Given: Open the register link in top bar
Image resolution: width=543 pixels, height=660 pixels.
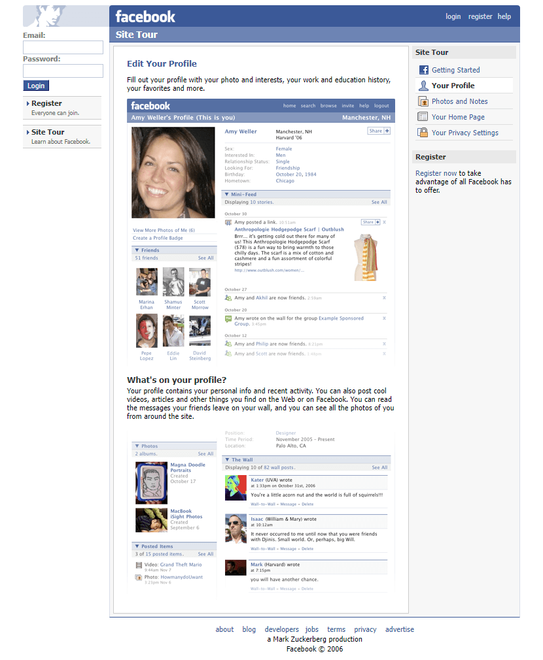Looking at the screenshot, I should [480, 16].
